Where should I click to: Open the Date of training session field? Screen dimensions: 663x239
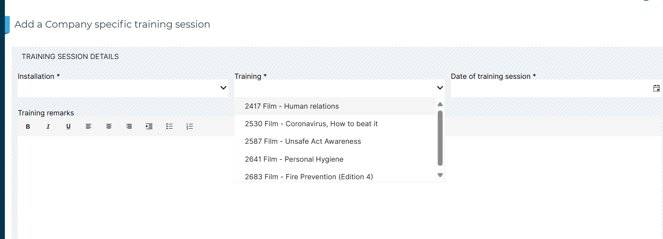pos(543,88)
